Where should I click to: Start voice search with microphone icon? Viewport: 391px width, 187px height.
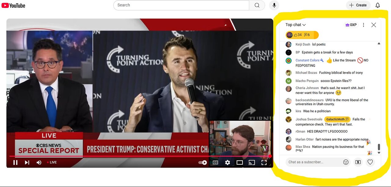tap(274, 5)
